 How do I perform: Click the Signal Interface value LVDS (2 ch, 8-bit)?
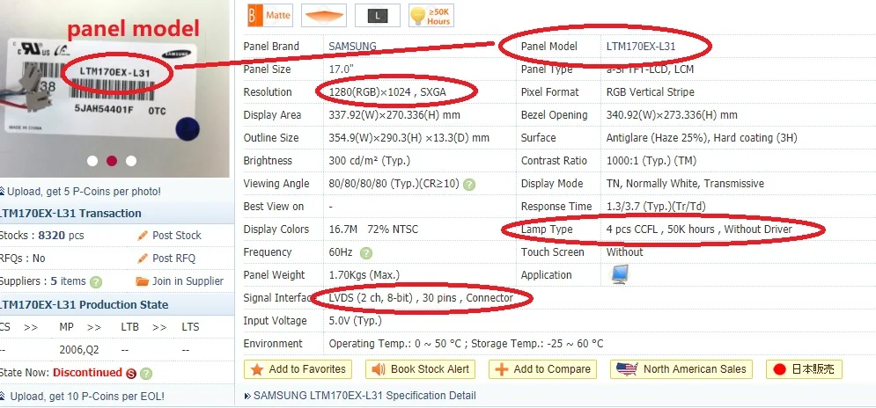[421, 298]
